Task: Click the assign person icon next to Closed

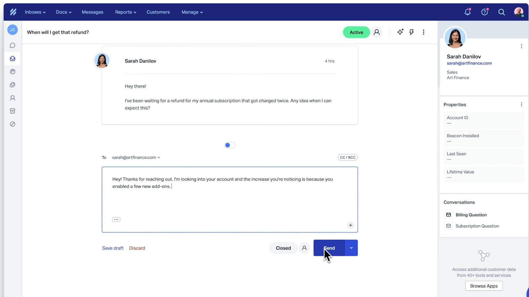Action: point(304,248)
